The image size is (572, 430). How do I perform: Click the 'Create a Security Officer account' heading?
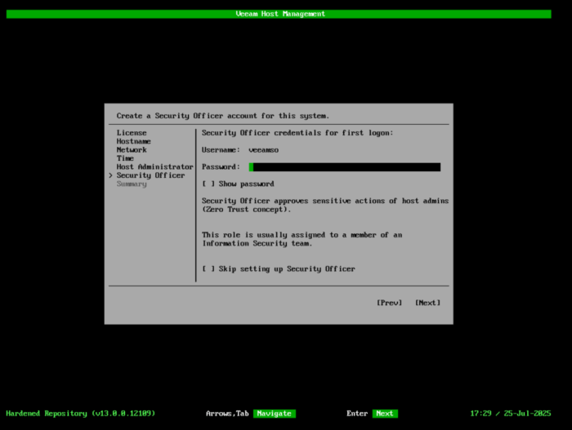click(x=223, y=116)
